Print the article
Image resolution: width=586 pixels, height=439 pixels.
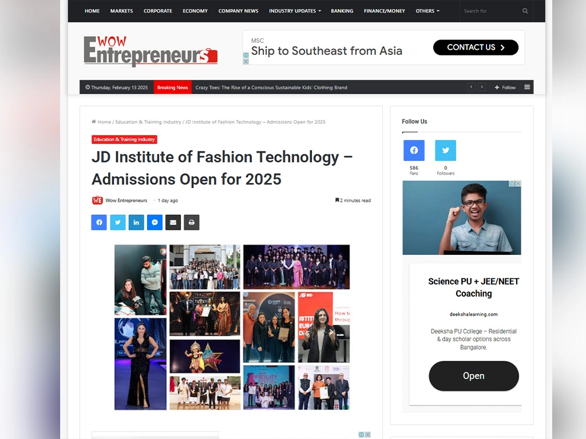coord(191,222)
